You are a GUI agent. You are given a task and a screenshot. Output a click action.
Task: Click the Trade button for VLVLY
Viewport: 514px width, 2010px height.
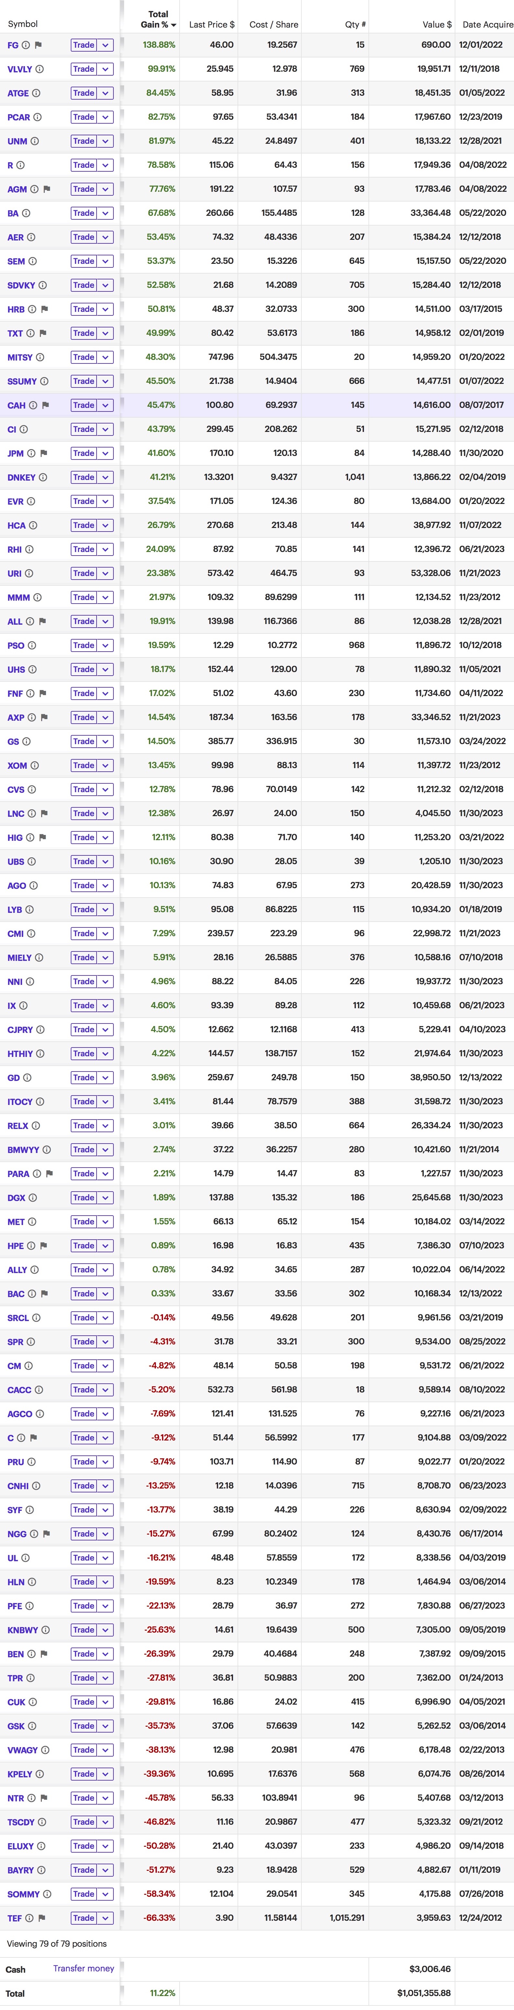(83, 69)
